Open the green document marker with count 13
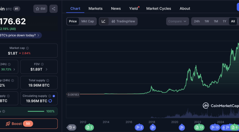239x132 pixels. [199, 128]
